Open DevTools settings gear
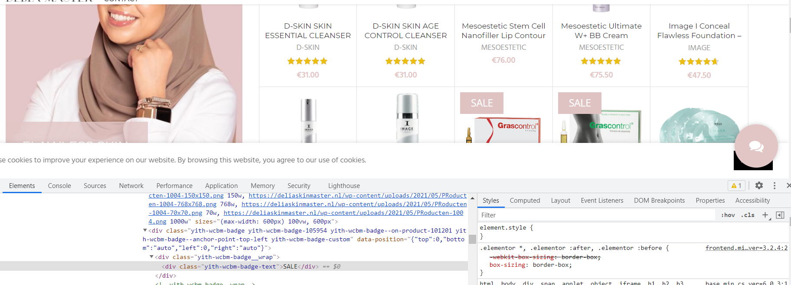This screenshot has height=285, width=791. pyautogui.click(x=759, y=185)
